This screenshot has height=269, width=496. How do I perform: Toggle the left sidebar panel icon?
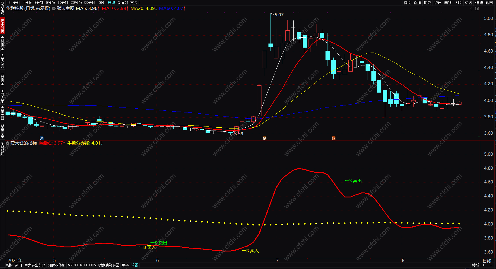click(8, 3)
